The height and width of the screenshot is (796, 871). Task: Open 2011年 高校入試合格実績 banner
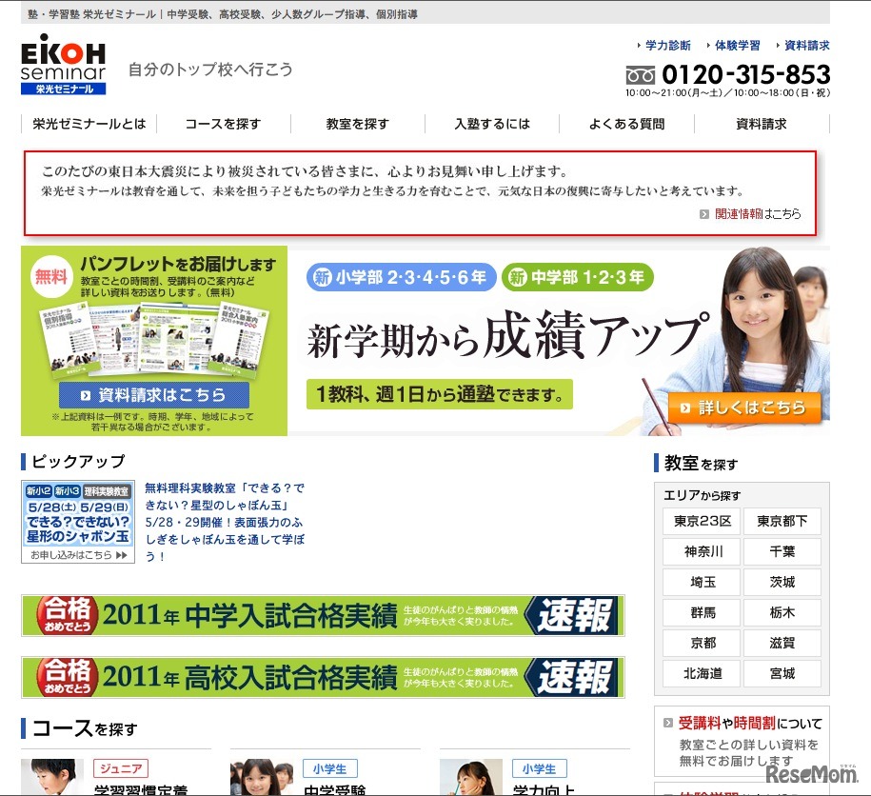click(x=323, y=677)
